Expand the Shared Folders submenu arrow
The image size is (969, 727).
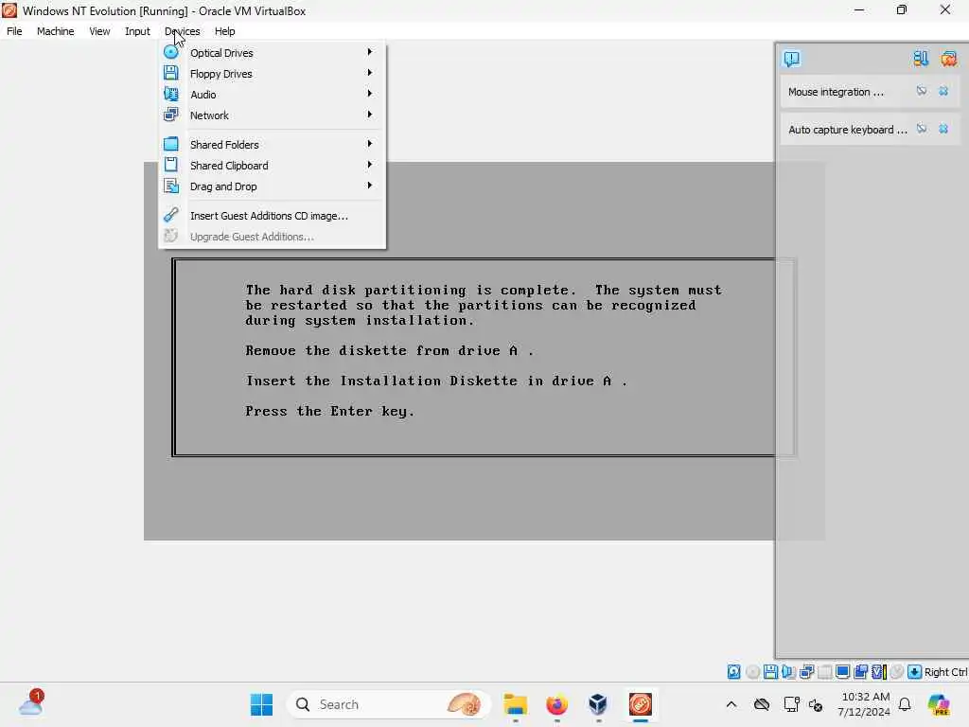click(370, 144)
